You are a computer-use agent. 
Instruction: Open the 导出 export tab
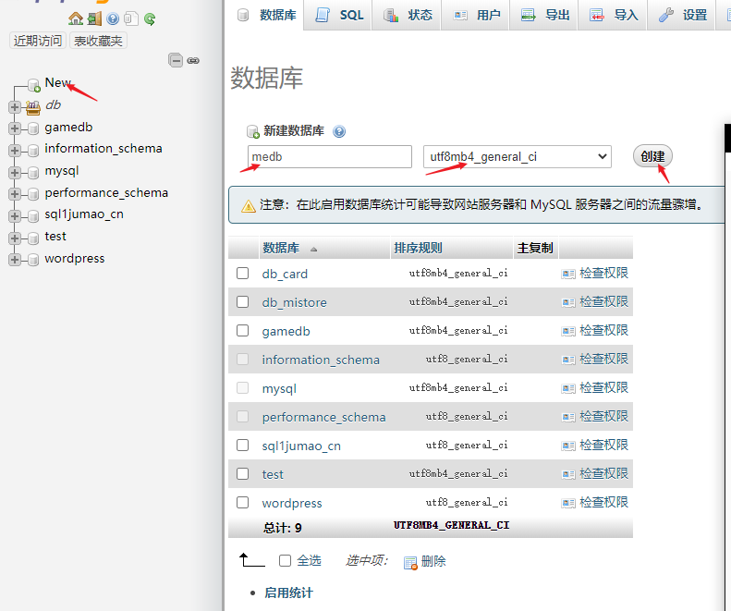pos(544,15)
